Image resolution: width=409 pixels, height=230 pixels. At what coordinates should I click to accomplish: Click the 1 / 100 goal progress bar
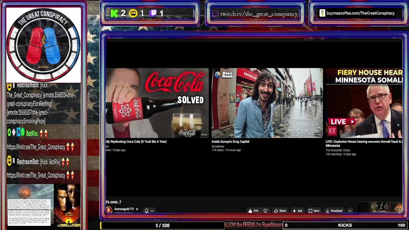tap(163, 225)
